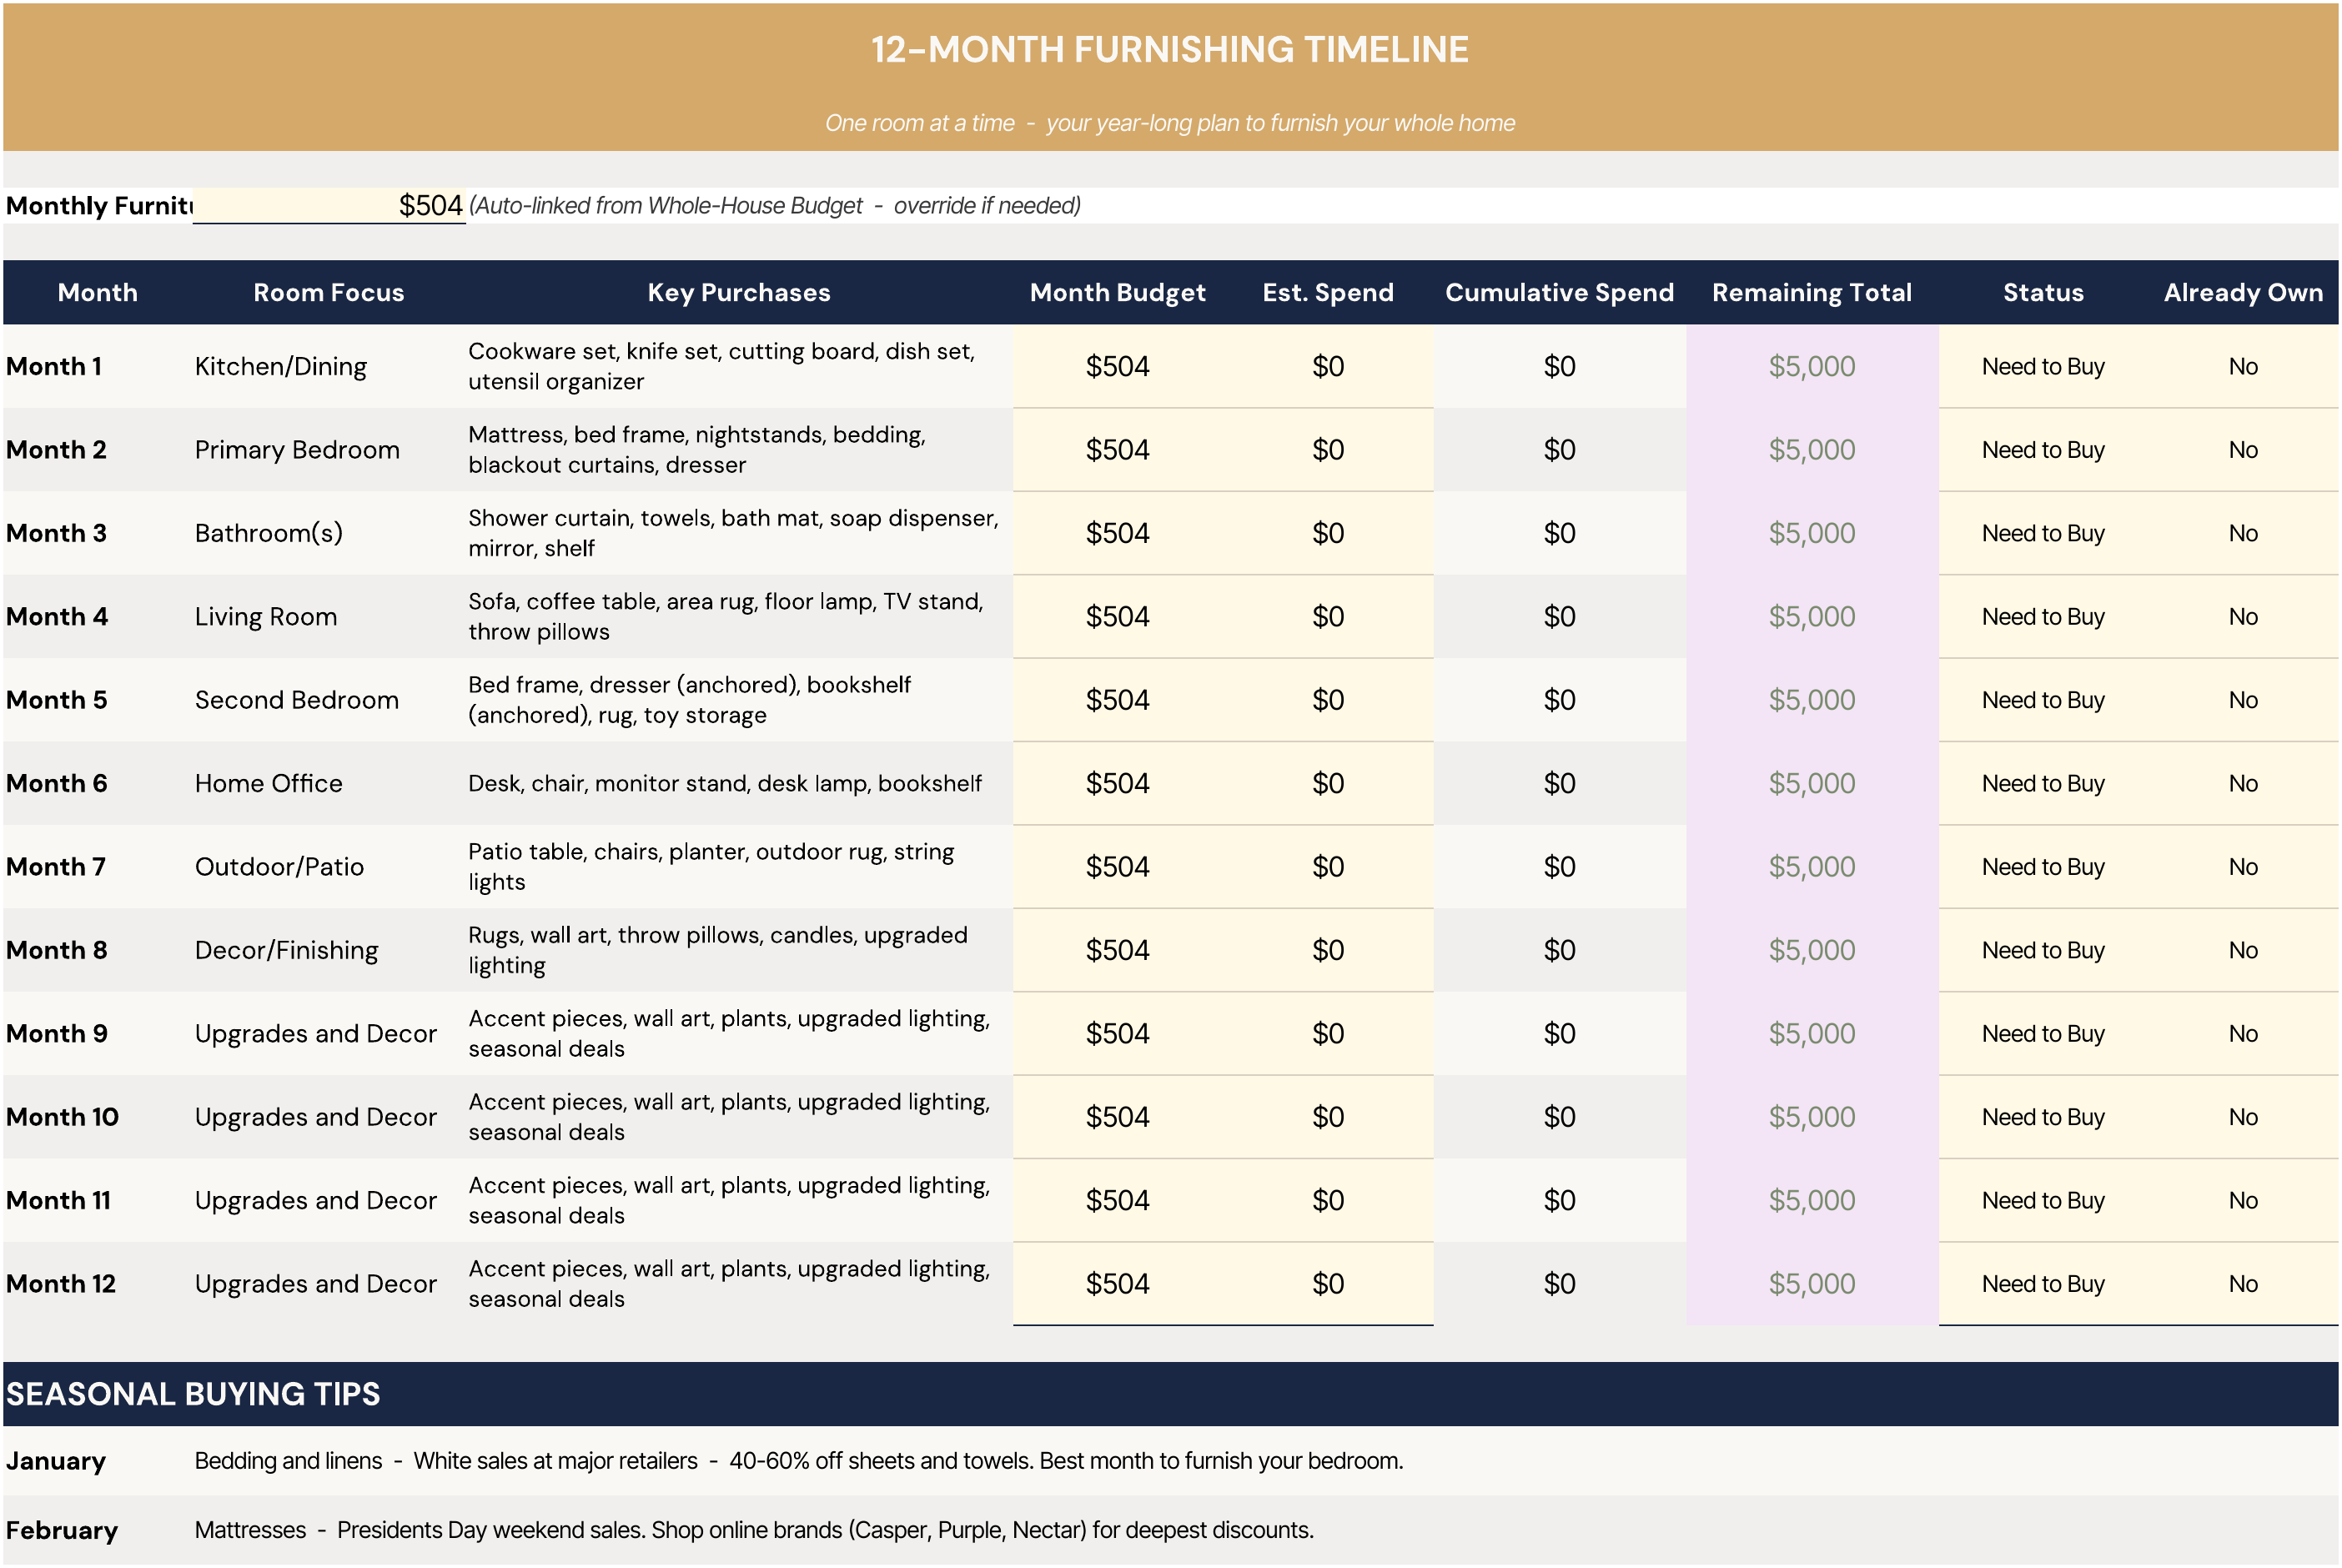Change Month 7 Already Own value No
The image size is (2342, 1568).
click(2243, 866)
